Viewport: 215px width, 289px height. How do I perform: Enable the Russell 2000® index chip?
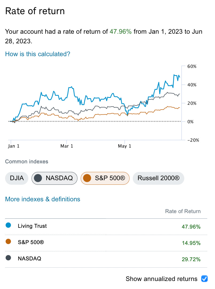pyautogui.click(x=158, y=178)
